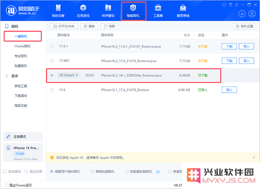Click the 固件版本 column header
The width and height of the screenshot is (260, 189).
(x=64, y=35)
